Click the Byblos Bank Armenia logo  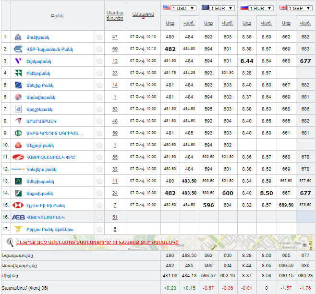(x=18, y=229)
